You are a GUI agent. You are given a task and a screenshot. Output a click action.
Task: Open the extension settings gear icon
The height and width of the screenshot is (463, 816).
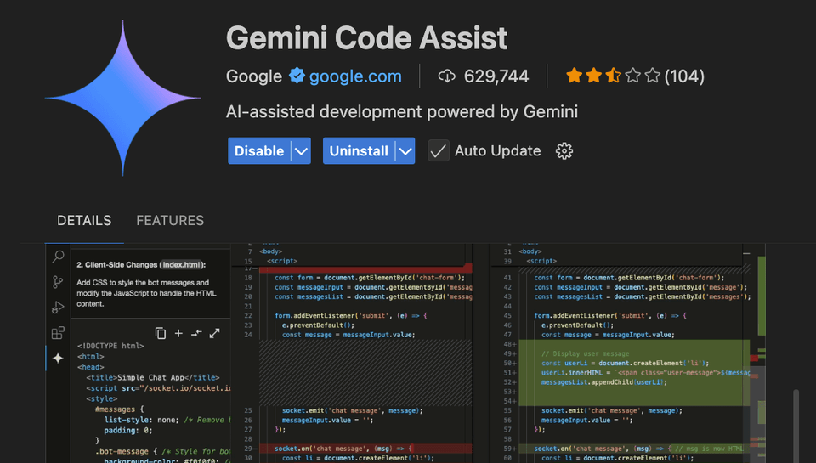tap(564, 151)
